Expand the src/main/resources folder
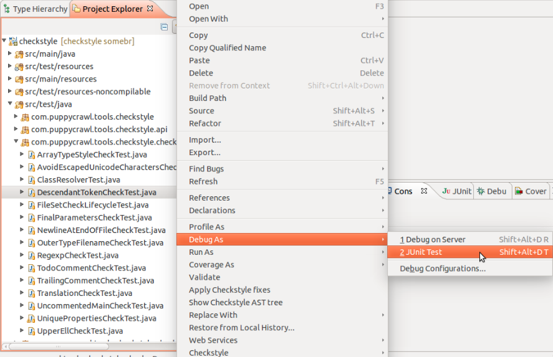 (x=10, y=79)
